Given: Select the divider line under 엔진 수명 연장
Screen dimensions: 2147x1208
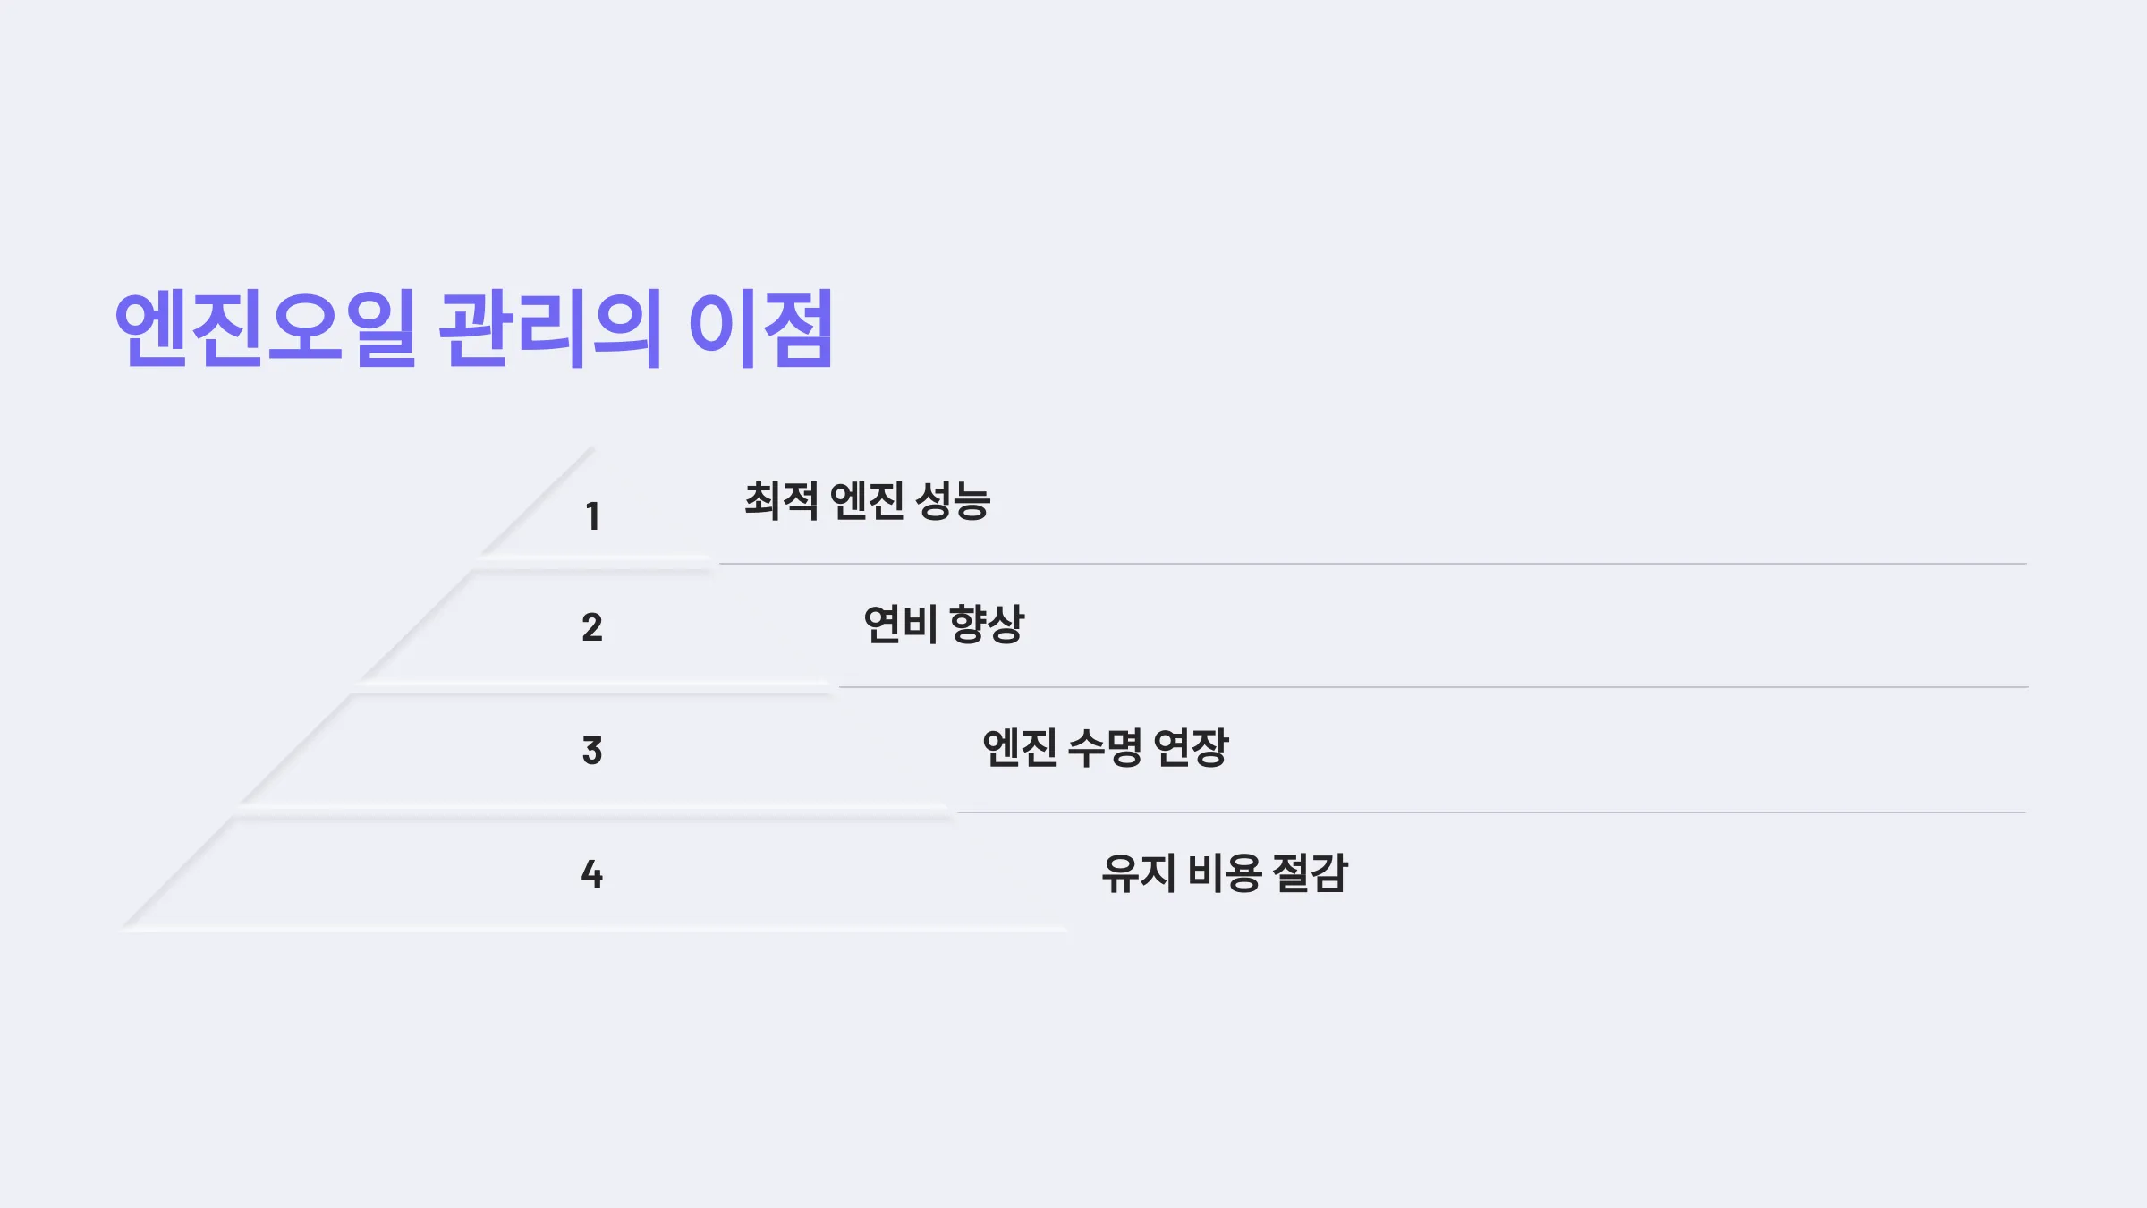Looking at the screenshot, I should click(1492, 812).
